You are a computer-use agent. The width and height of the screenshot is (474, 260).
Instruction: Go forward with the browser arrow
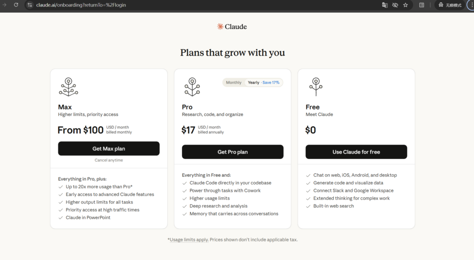[x=5, y=5]
